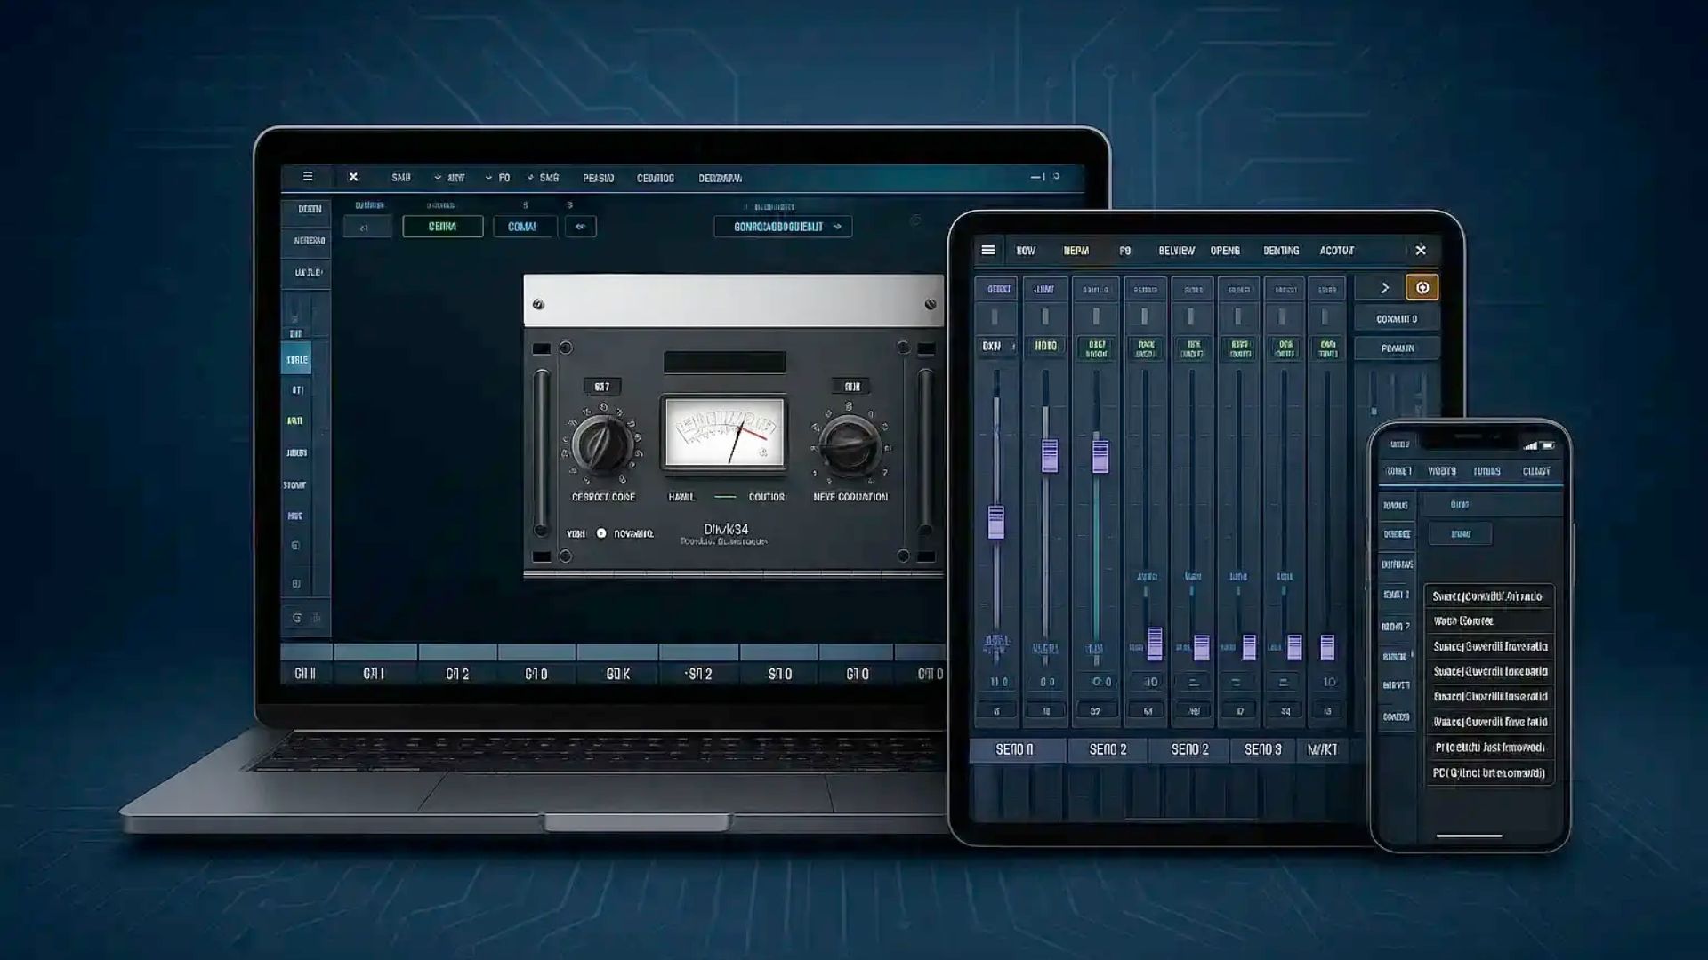1708x960 pixels.
Task: Open the hamburger menu on the laptop app
Action: (x=308, y=177)
